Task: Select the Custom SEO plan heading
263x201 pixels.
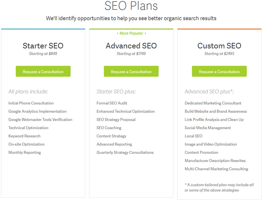Action: 219,46
